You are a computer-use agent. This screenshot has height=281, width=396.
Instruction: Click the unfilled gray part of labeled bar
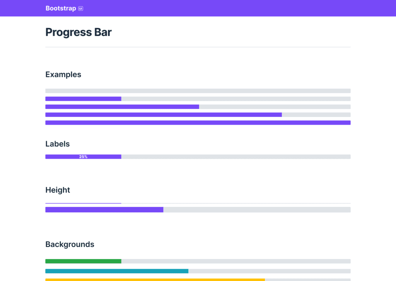point(236,157)
